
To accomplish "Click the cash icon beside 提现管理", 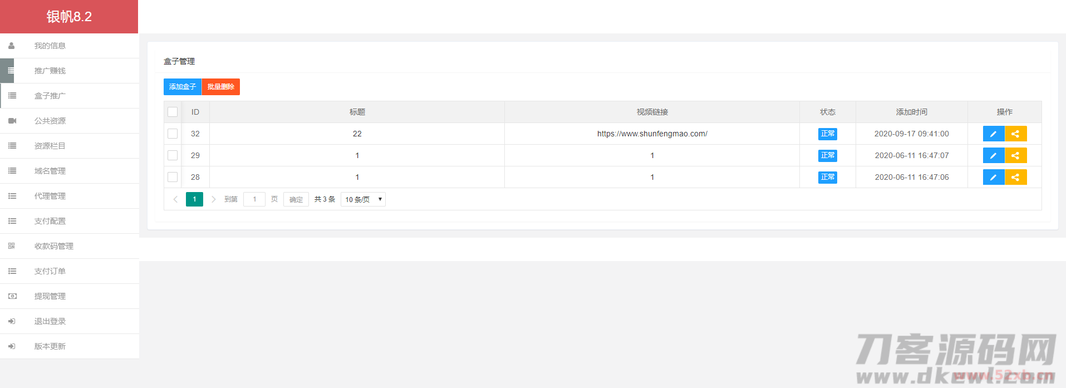I will (12, 296).
